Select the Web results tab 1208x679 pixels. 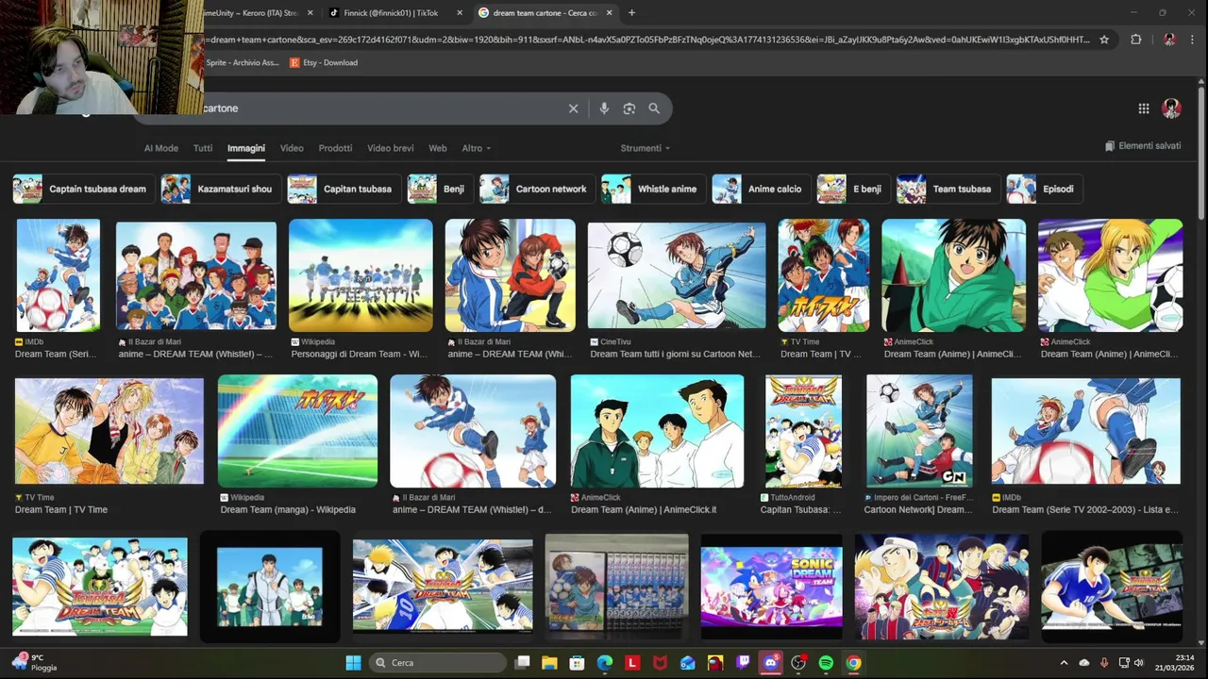pyautogui.click(x=438, y=148)
